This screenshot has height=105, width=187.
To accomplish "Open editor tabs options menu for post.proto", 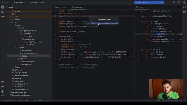I will tap(132, 7).
